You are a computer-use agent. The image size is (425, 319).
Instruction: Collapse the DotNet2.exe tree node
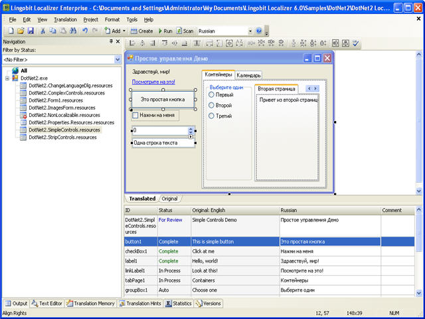click(7, 78)
